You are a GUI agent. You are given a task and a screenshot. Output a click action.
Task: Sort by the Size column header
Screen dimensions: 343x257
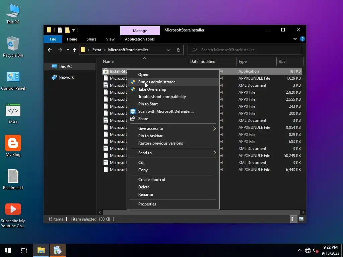click(x=290, y=62)
